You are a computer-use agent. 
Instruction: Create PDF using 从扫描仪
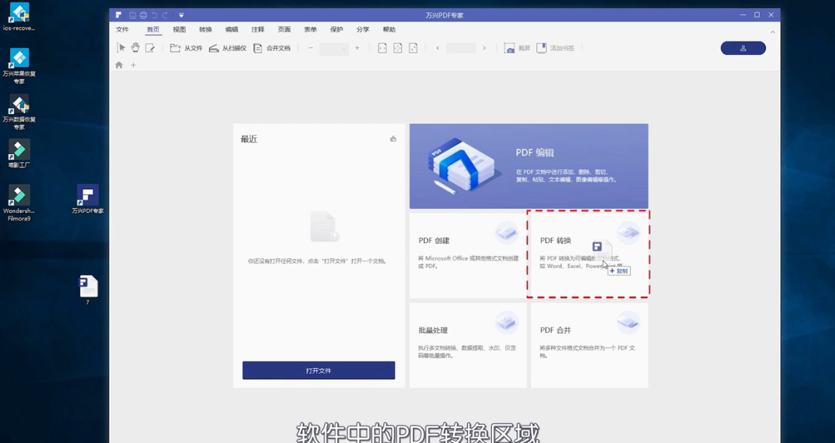tap(228, 48)
